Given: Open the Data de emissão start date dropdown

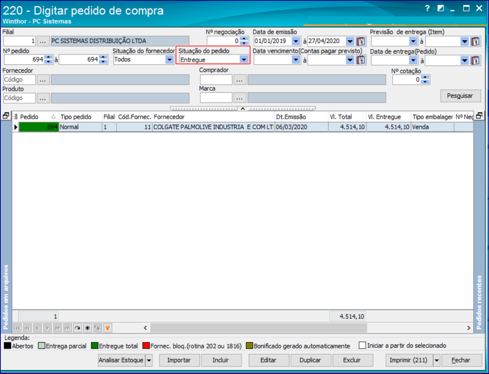Looking at the screenshot, I should (x=296, y=41).
